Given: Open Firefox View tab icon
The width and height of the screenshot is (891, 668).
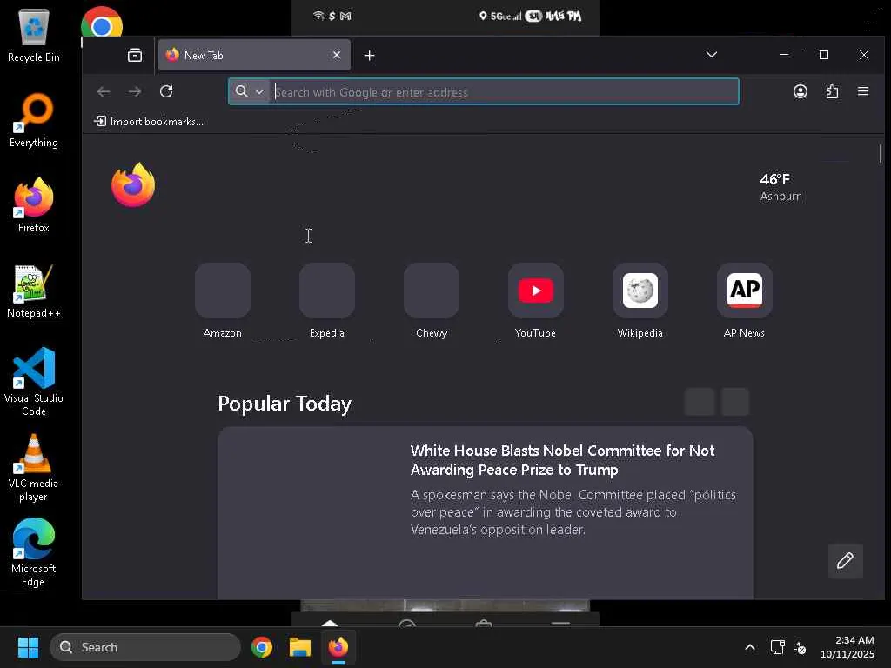Looking at the screenshot, I should coord(135,55).
